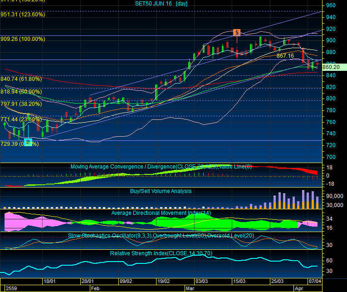Screen dimensions: 347x292
Task: Click the Slow Stochastics Oscillator title
Action: coord(161,236)
